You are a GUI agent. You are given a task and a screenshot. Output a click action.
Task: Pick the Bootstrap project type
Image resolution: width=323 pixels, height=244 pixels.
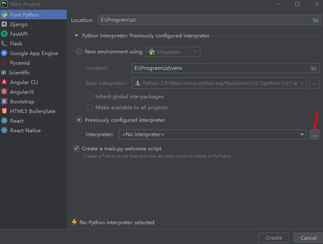33,101
